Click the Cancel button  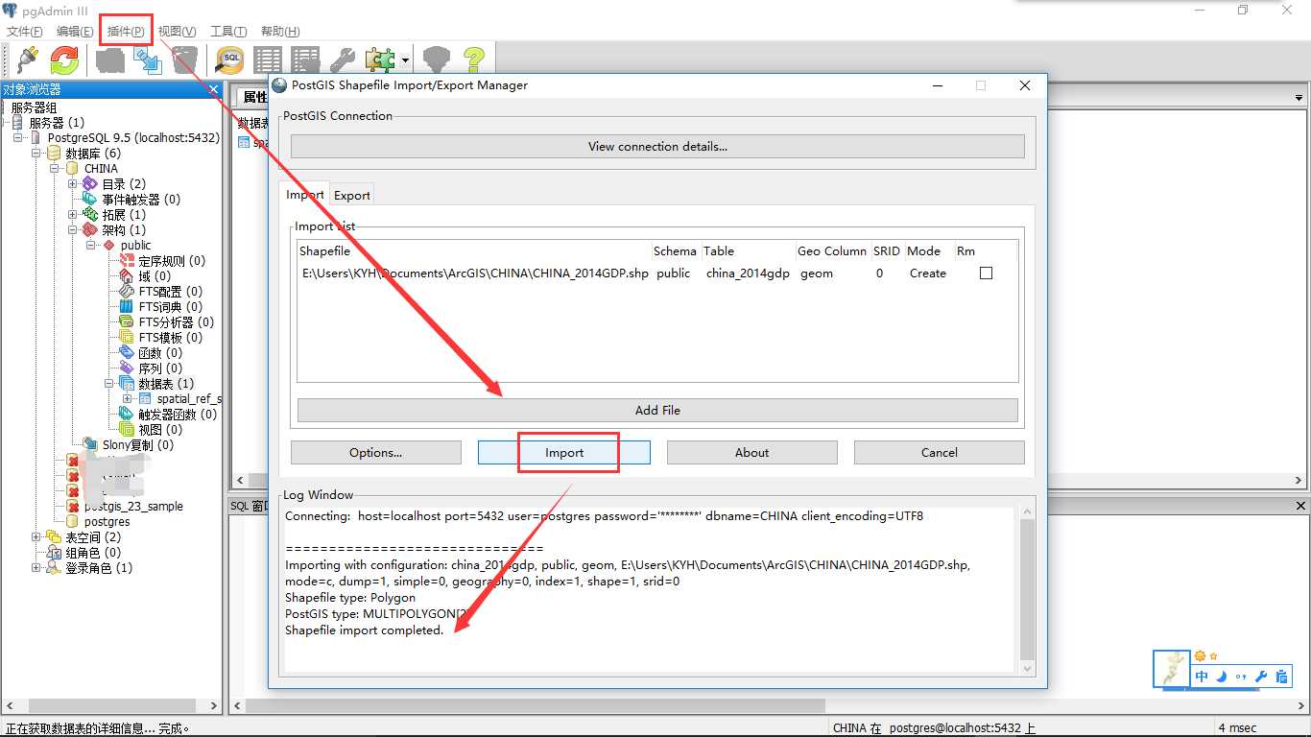(939, 452)
